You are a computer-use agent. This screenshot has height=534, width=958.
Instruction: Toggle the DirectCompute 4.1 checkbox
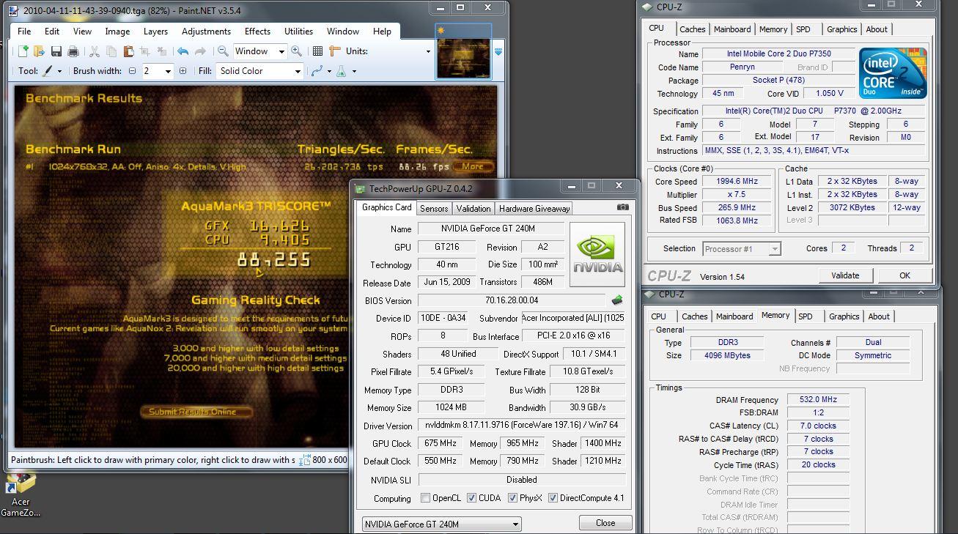[x=553, y=498]
